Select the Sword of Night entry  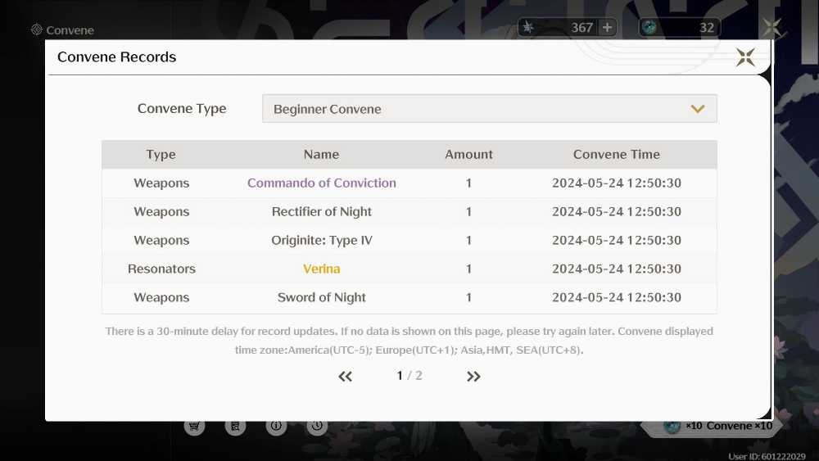click(322, 297)
